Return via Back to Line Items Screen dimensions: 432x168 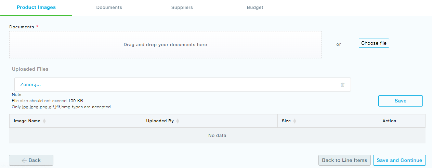click(344, 160)
